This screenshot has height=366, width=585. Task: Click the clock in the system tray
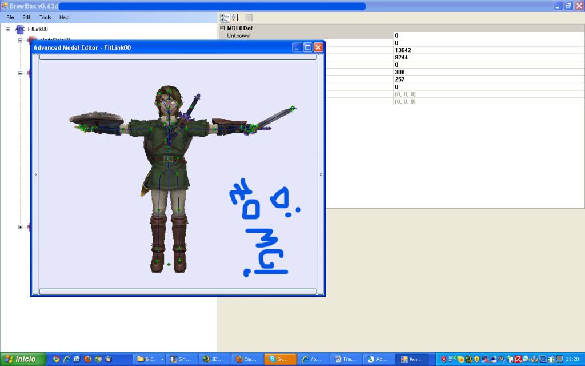(x=572, y=359)
